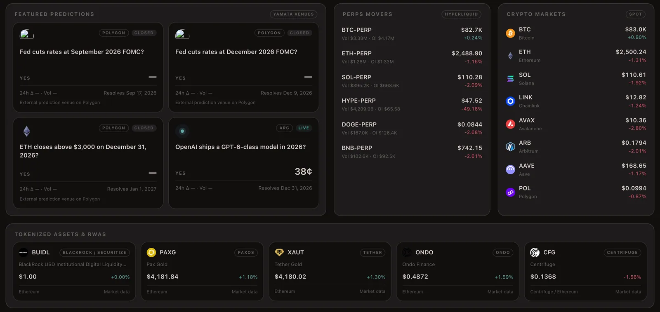Click the Ethereum diamond icon on ETH prediction
Viewport: 660px width, 312px height.
(x=26, y=131)
